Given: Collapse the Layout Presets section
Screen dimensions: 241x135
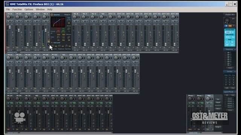Looking at the screenshot, I should tap(235, 92).
